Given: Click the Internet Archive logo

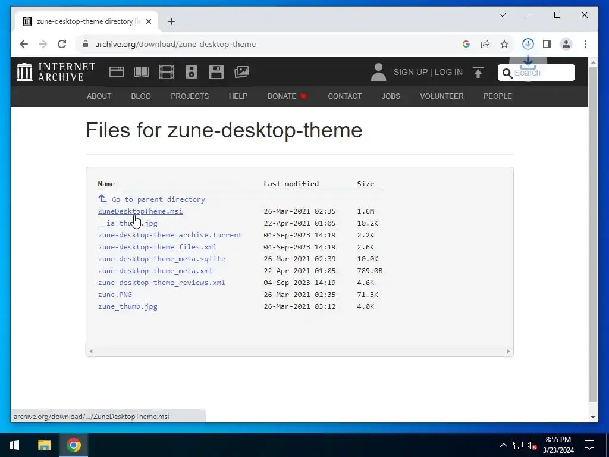Looking at the screenshot, I should tap(55, 72).
